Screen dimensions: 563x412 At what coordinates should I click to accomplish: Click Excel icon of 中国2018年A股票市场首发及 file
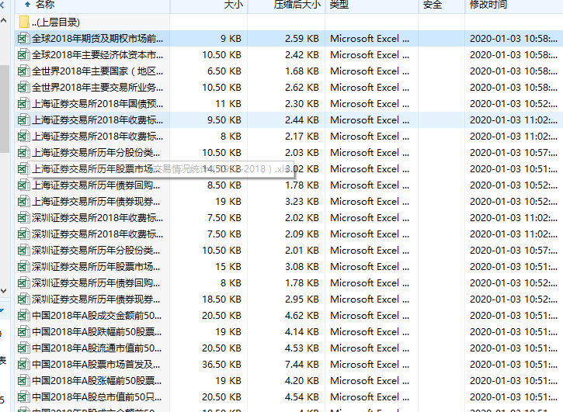(x=24, y=364)
